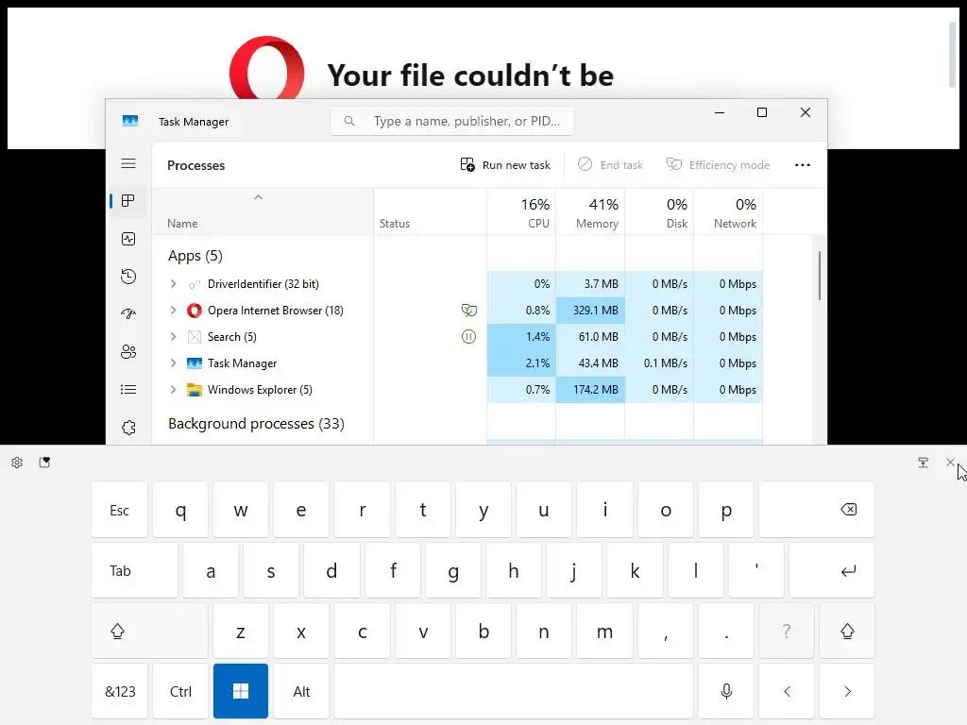The image size is (967, 725).
Task: Tap the m key
Action: (604, 631)
